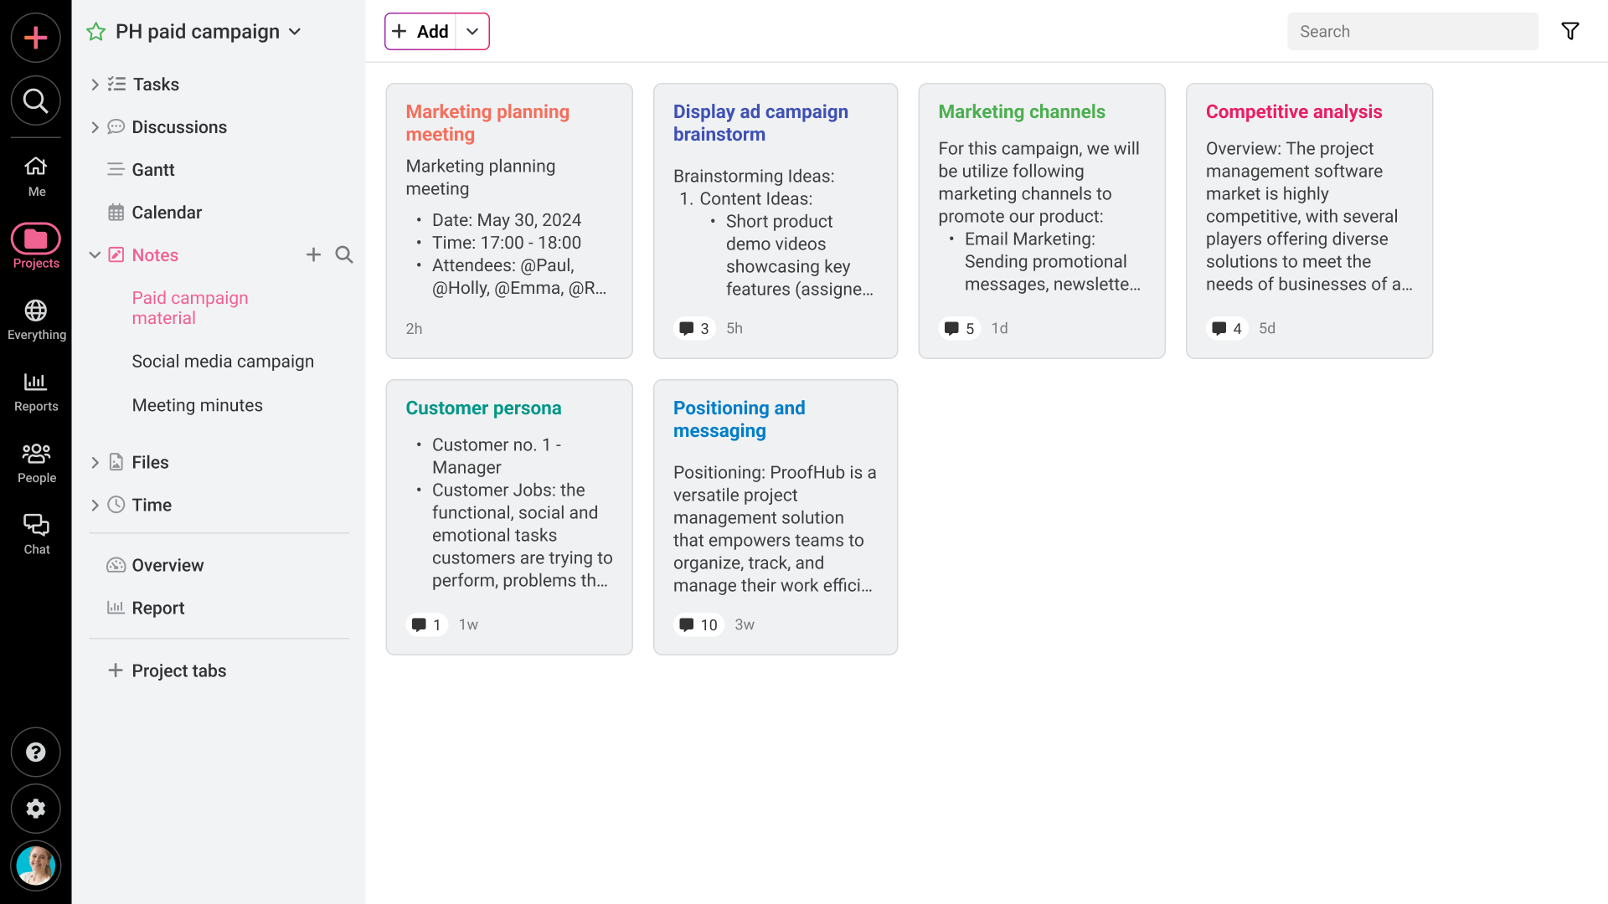Image resolution: width=1608 pixels, height=904 pixels.
Task: Open settings gear icon
Action: click(35, 809)
